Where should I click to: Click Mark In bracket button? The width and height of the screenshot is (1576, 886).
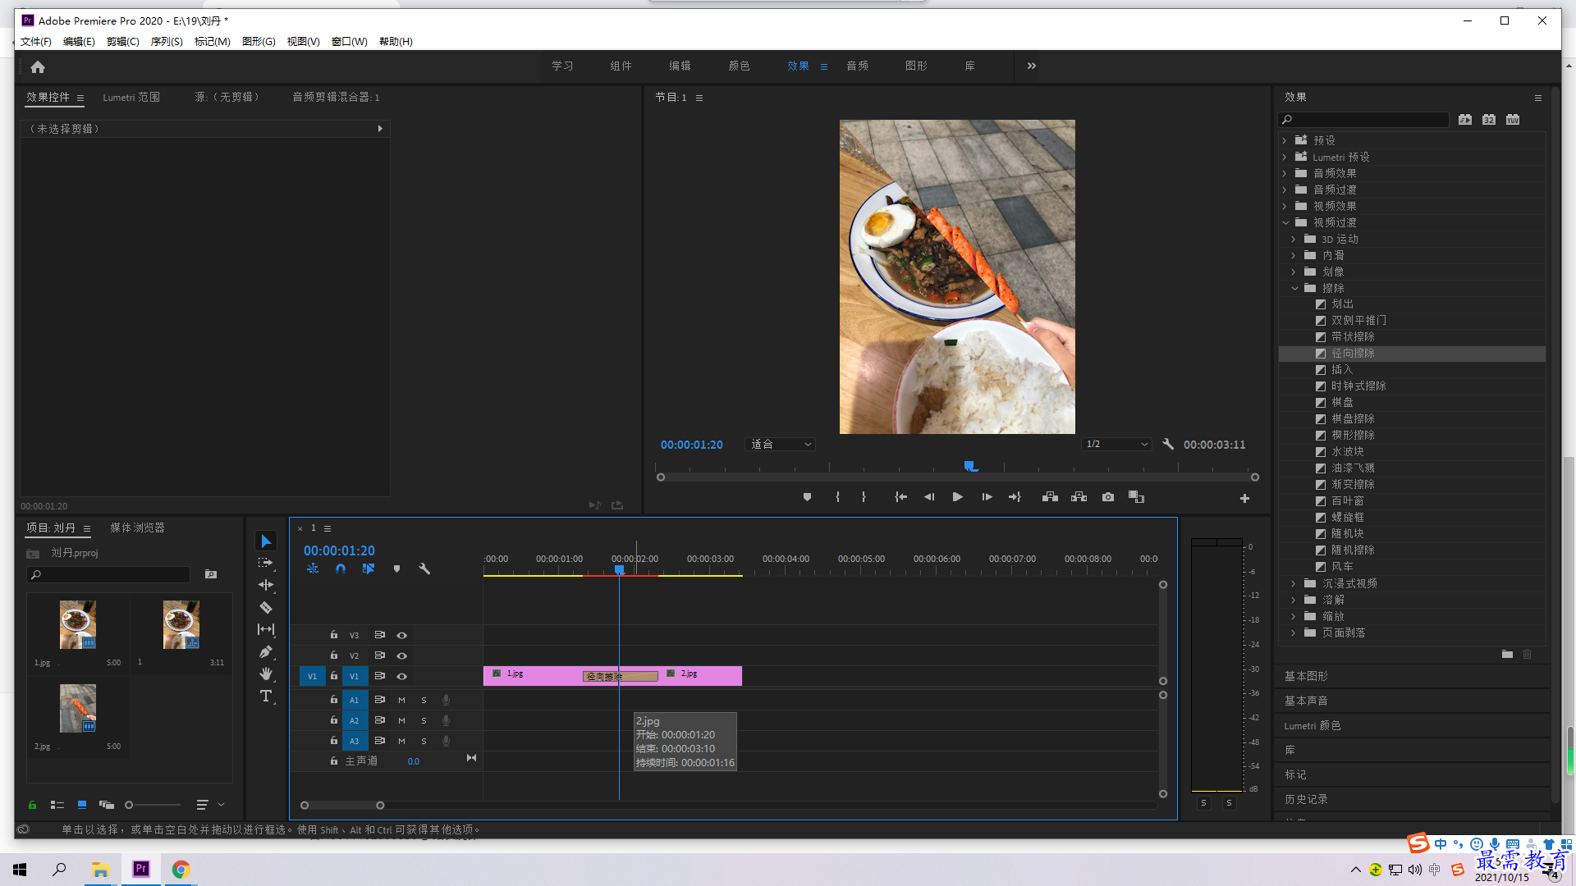click(x=837, y=497)
